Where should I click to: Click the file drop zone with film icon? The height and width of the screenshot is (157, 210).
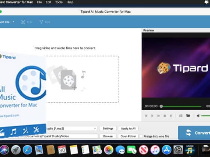(82, 79)
